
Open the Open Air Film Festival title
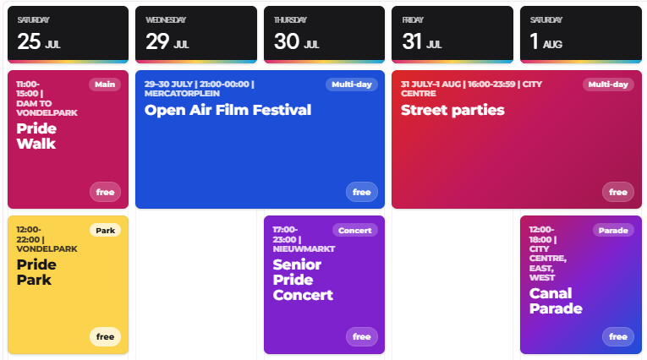[228, 110]
